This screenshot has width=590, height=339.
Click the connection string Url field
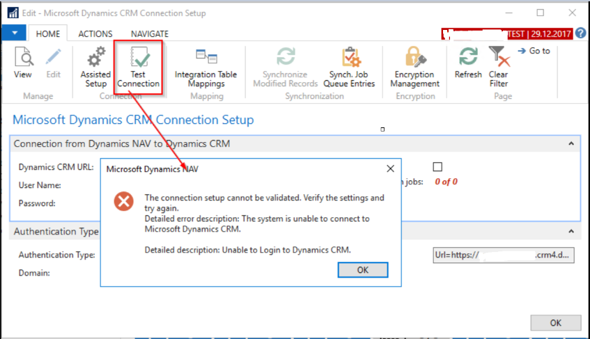point(504,255)
